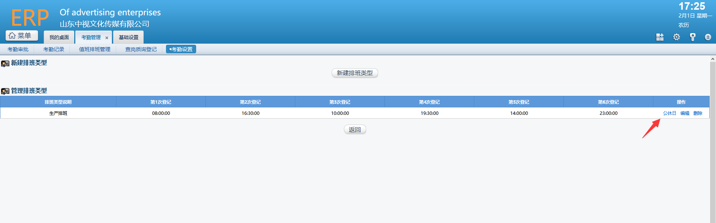Open the 菜单 home menu button
Viewport: 716px width, 223px height.
coord(22,35)
